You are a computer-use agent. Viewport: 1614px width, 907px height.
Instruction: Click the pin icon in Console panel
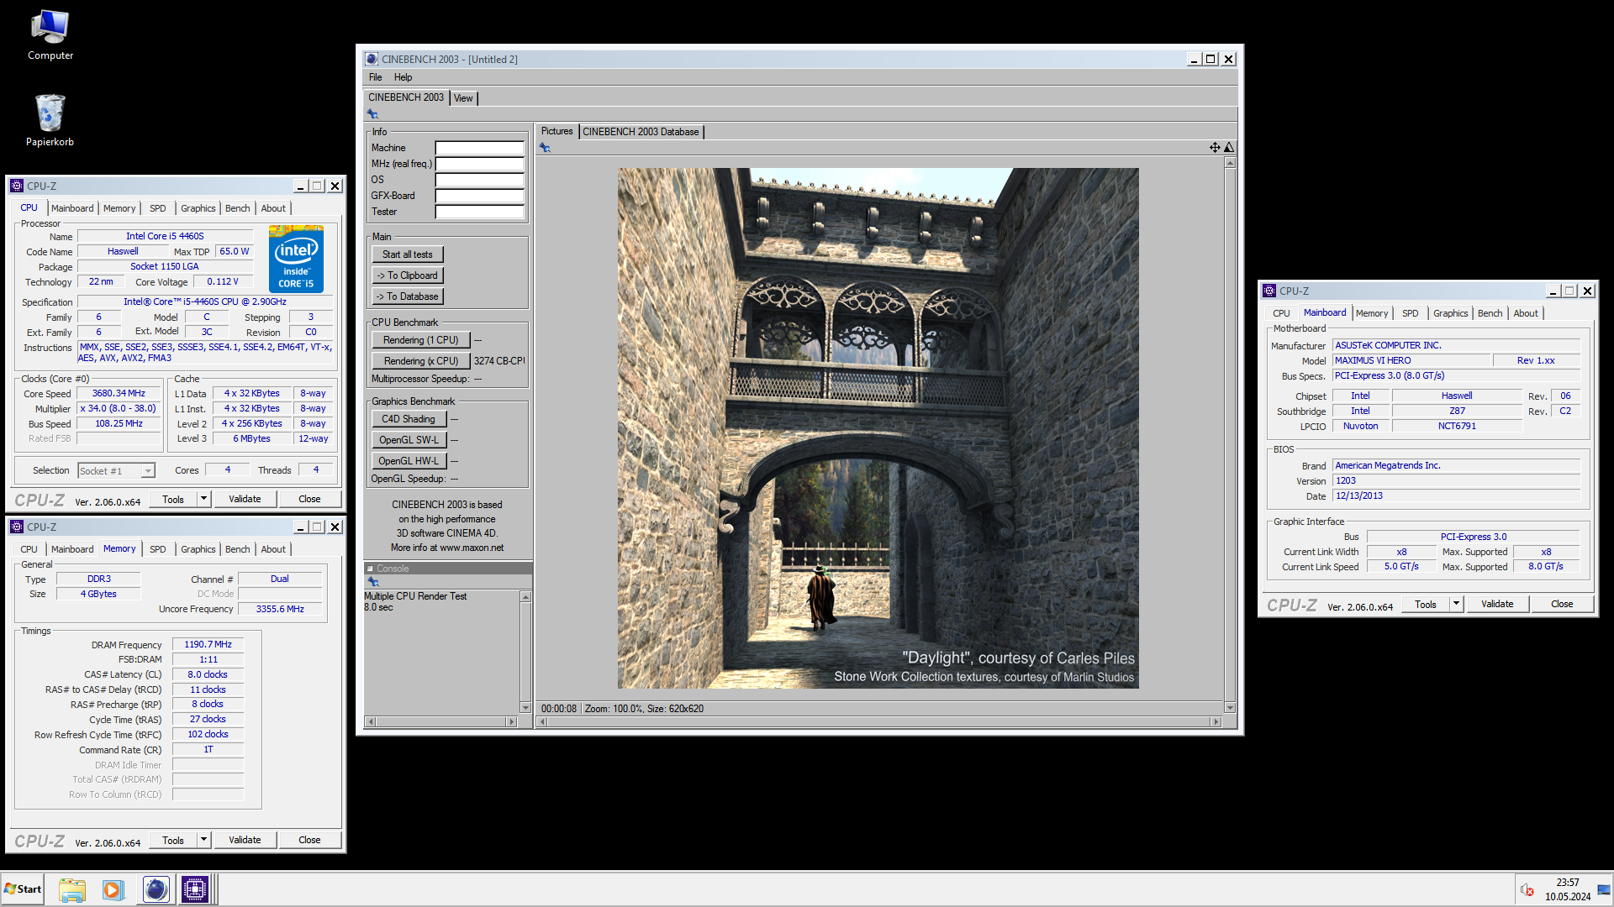point(372,582)
